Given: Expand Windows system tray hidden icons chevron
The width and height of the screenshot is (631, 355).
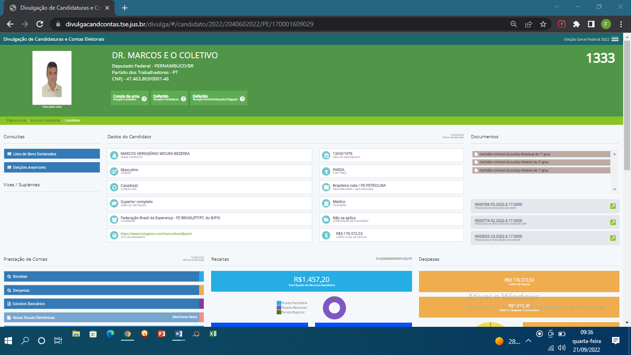Looking at the screenshot, I should coord(528,341).
